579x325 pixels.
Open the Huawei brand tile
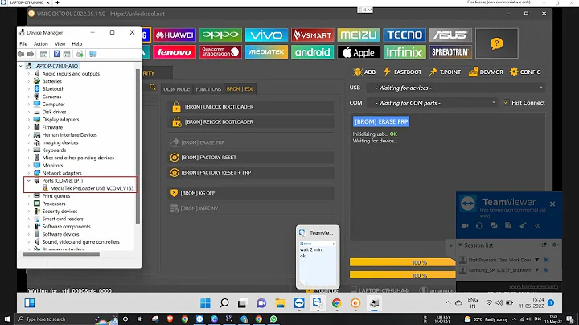click(175, 35)
